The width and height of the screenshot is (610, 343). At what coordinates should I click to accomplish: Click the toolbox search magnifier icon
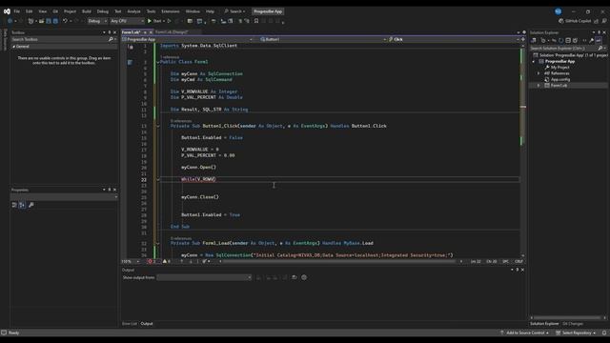[x=111, y=39]
